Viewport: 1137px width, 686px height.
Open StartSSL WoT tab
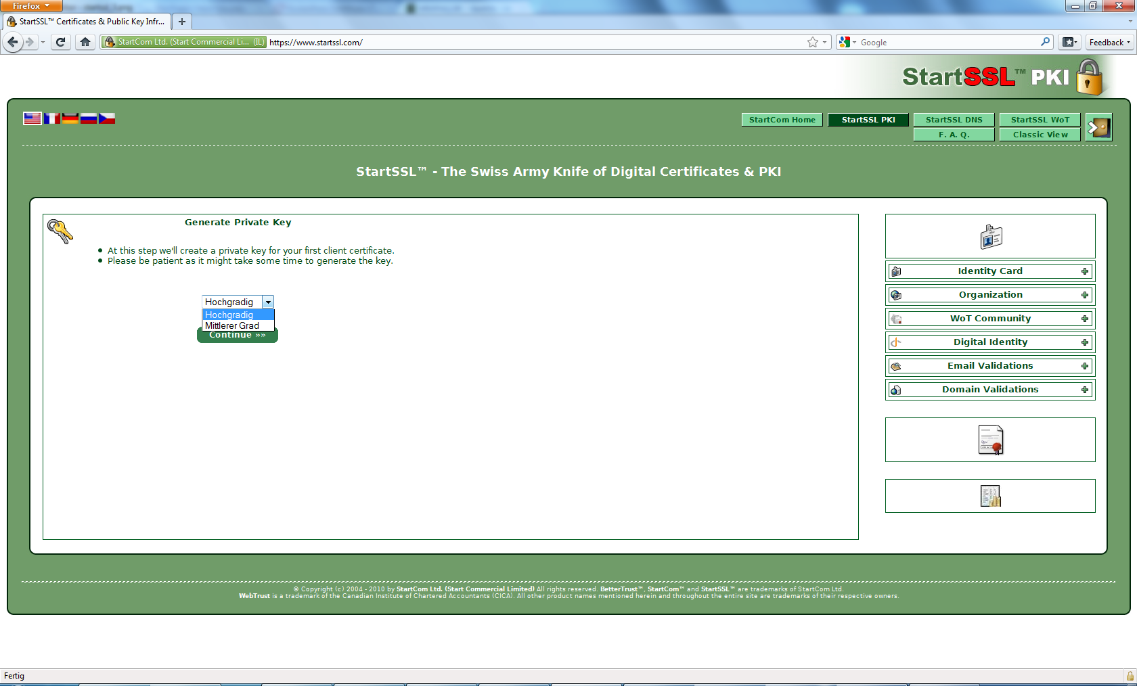point(1040,120)
